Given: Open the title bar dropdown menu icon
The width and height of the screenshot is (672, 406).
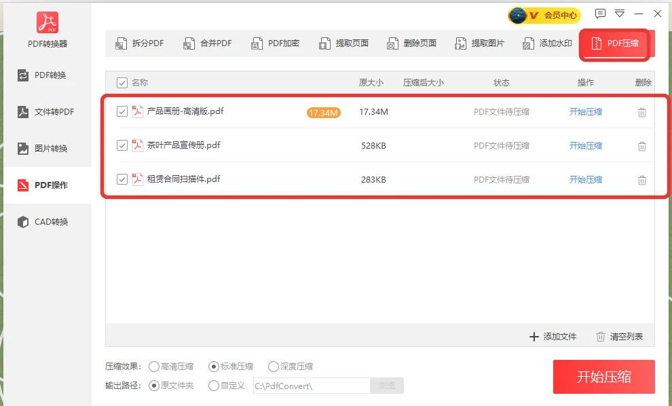Looking at the screenshot, I should coord(619,14).
